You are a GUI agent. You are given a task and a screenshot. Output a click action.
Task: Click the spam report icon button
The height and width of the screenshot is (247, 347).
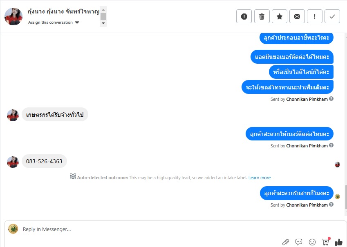tap(244, 16)
